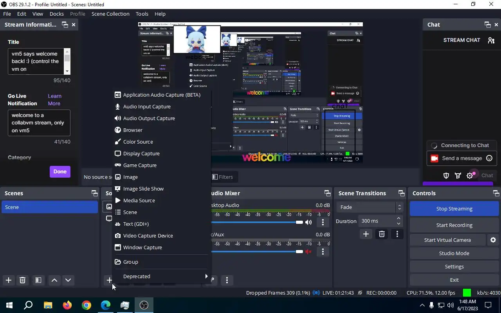Open the Tools menu

point(142,14)
